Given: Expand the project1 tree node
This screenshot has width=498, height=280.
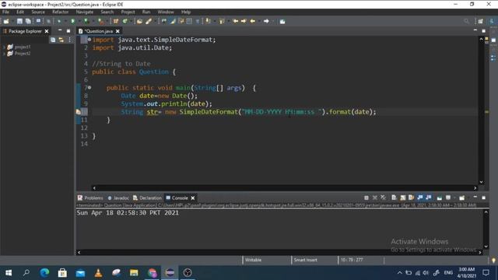Looking at the screenshot, I should point(4,47).
